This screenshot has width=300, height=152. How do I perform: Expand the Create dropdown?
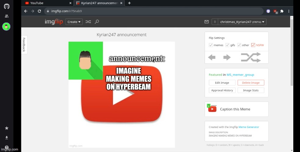[74, 22]
